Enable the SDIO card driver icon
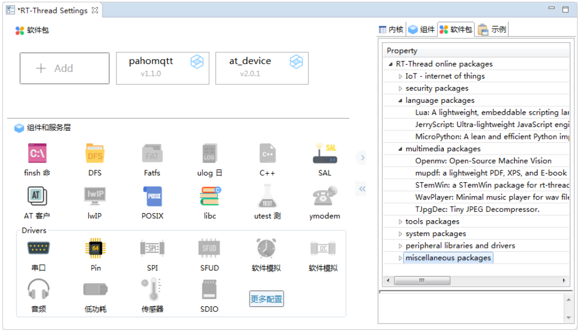 (x=209, y=289)
